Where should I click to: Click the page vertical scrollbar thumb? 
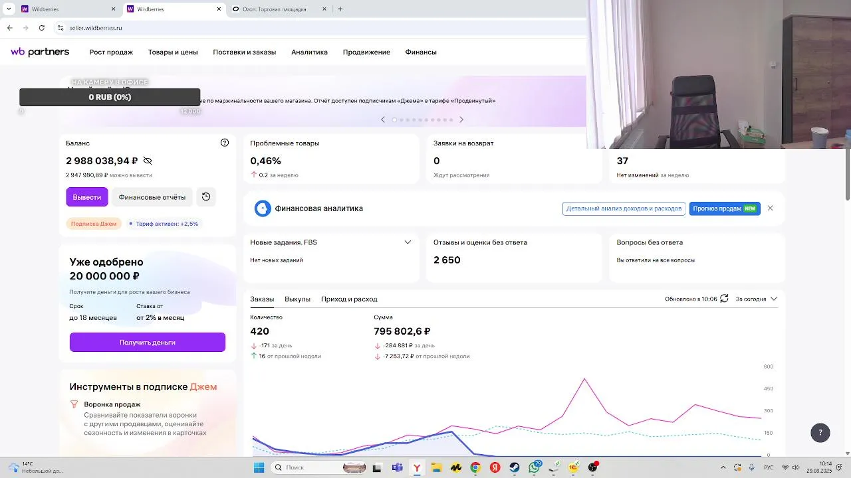[x=847, y=174]
